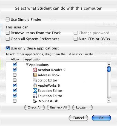Enable the Use Simple Finder checkbox
The height and width of the screenshot is (126, 117).
(8, 19)
